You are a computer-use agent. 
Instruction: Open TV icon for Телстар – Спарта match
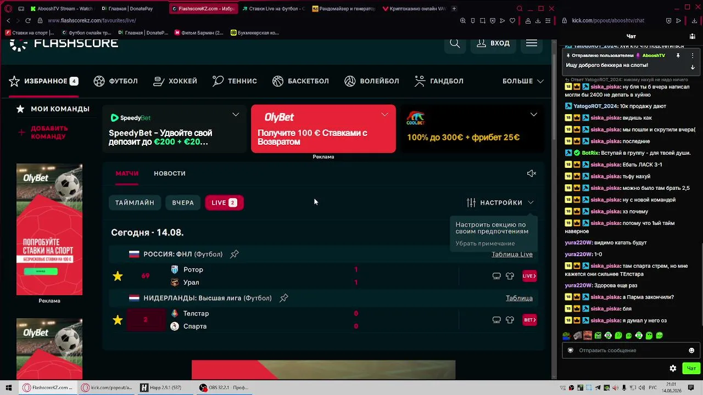[496, 320]
